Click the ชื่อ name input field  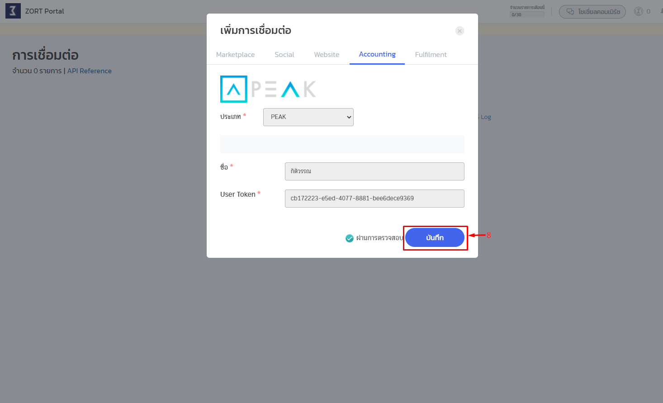tap(374, 171)
